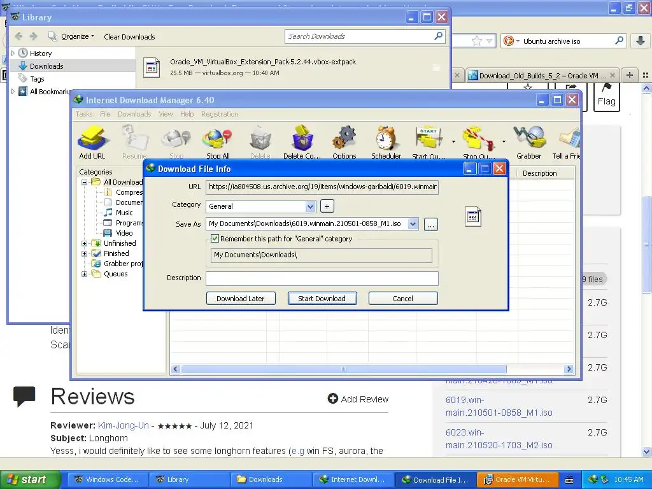This screenshot has height=489, width=652.
Task: Click the extpack file icon in Library
Action: tap(152, 67)
